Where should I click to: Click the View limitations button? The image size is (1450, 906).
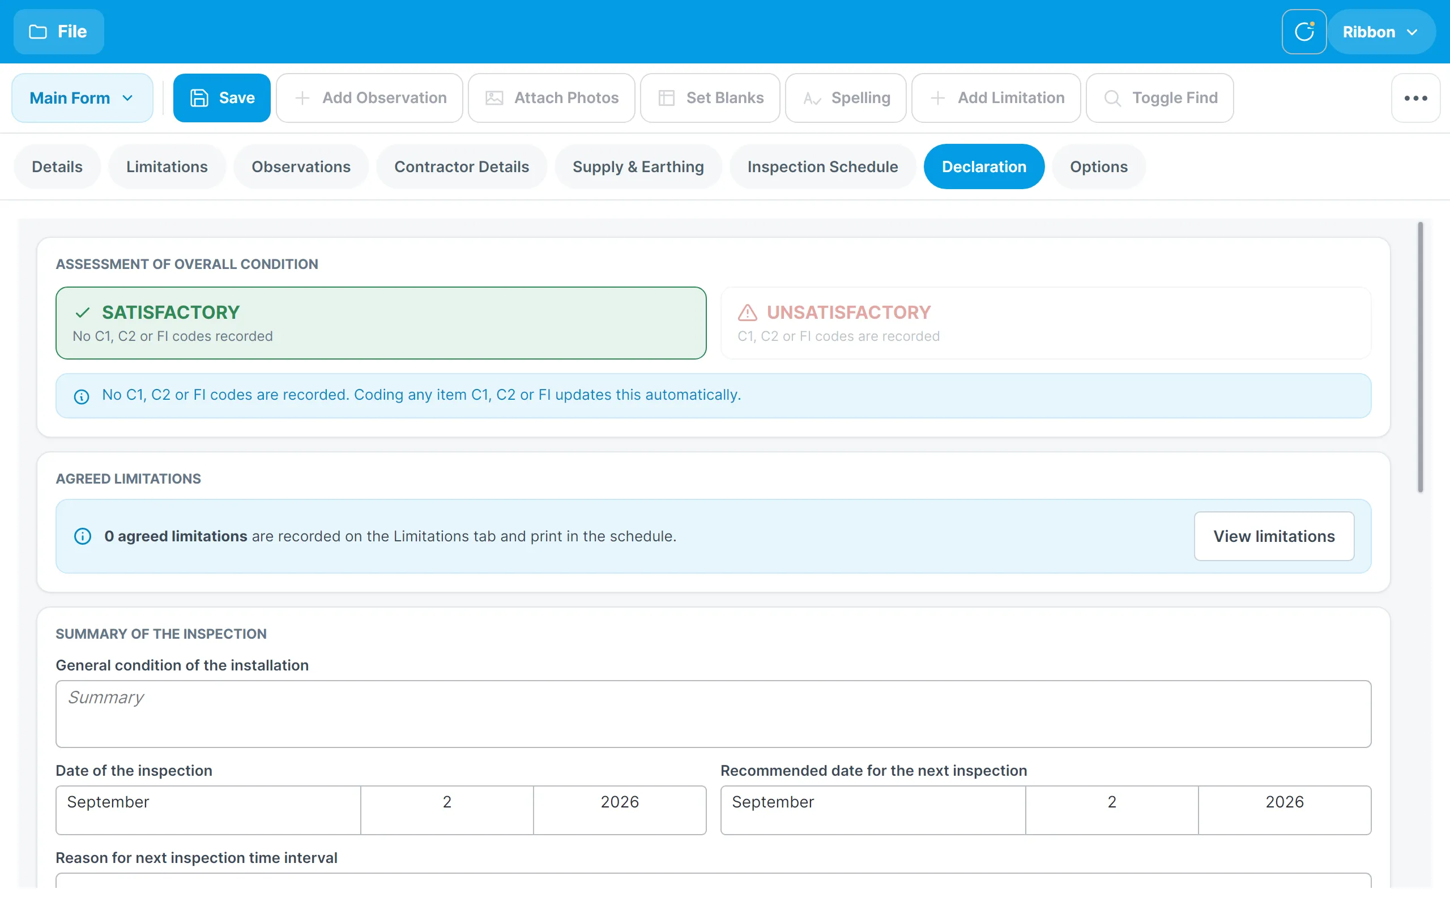pyautogui.click(x=1274, y=536)
